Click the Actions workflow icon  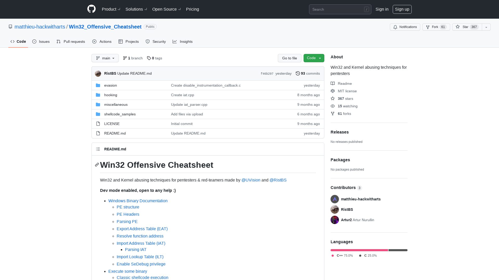click(x=94, y=42)
